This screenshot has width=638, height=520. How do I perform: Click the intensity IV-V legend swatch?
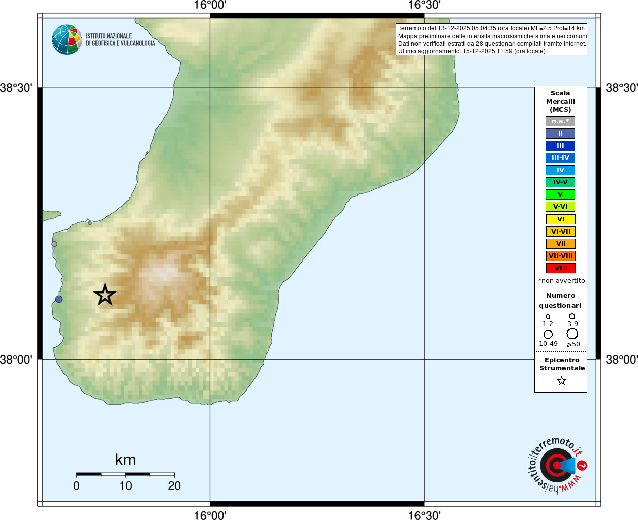(560, 182)
